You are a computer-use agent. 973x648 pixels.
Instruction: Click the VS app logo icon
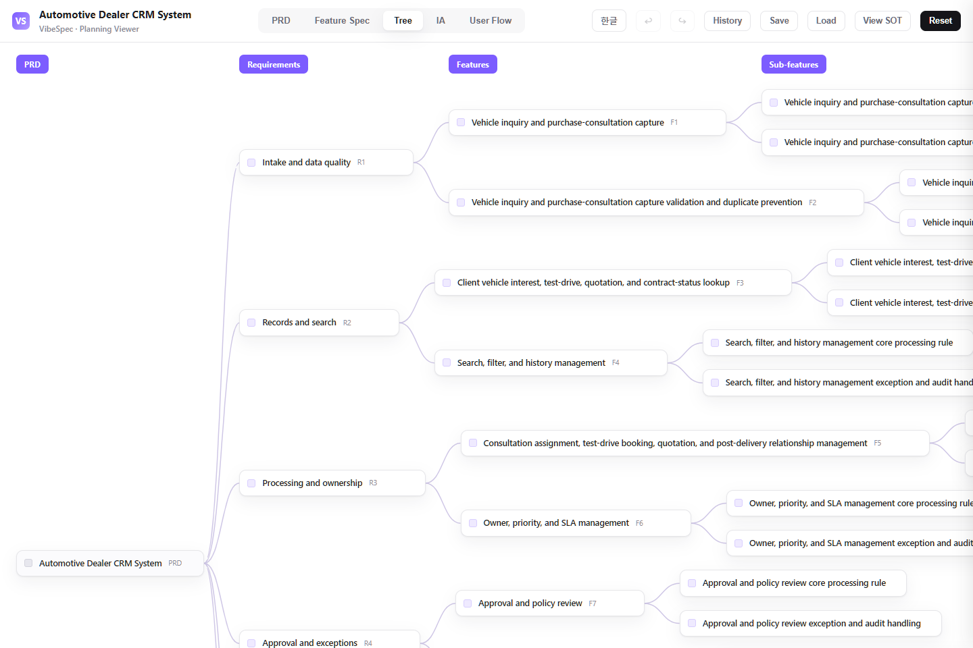coord(21,21)
